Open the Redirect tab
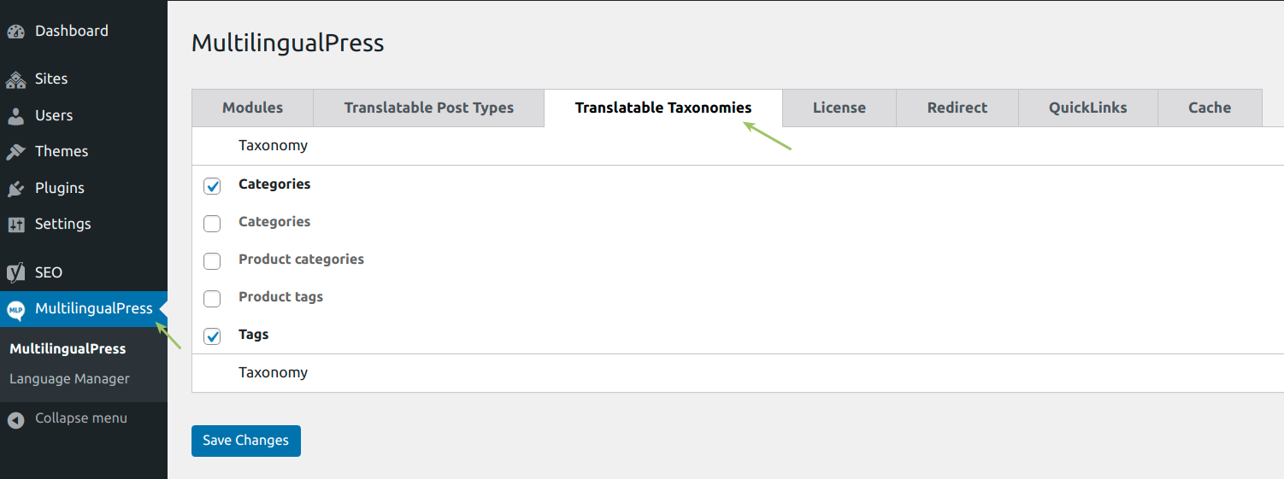Screen dimensions: 1284x479 [x=957, y=108]
